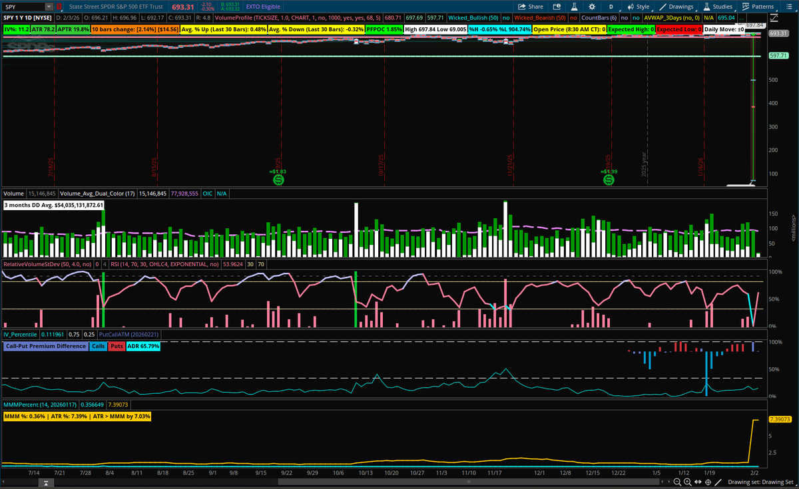Click the Wicked_Bullish (50) study label
Viewport: 799px width, 489px height.
point(472,18)
